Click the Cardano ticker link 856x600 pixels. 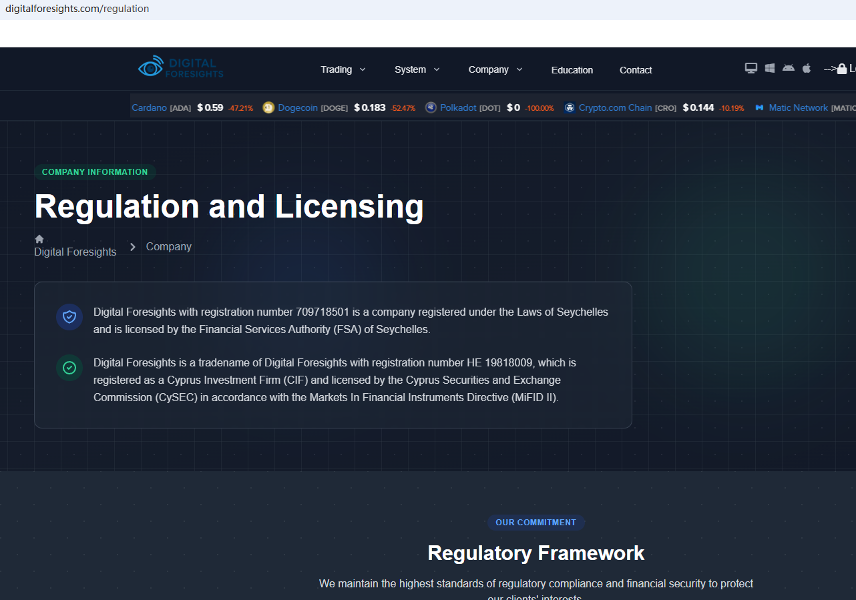(x=149, y=107)
